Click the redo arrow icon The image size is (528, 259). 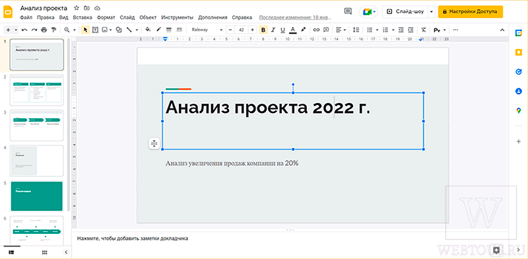click(34, 30)
